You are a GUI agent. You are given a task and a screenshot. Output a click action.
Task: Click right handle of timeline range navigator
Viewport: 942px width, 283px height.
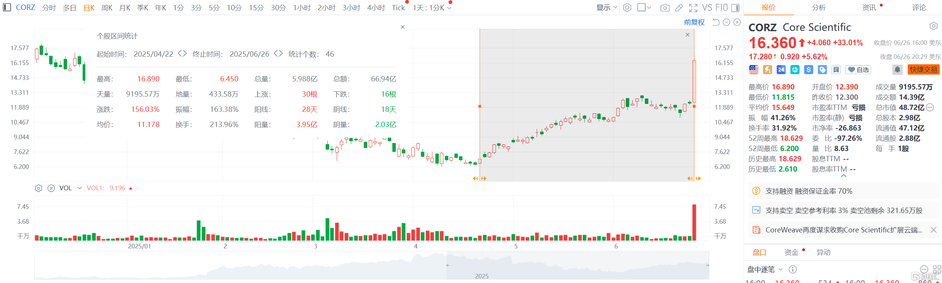(707, 265)
